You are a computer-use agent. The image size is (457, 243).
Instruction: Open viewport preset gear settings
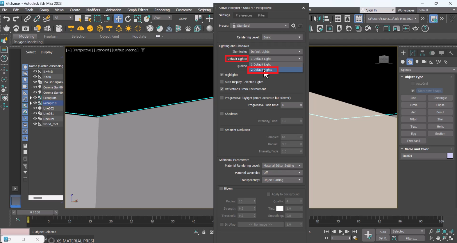[293, 26]
